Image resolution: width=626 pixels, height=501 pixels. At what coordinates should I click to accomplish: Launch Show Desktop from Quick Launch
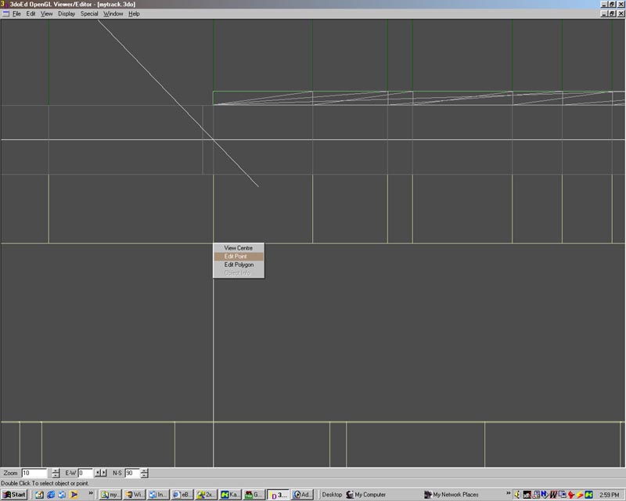39,495
